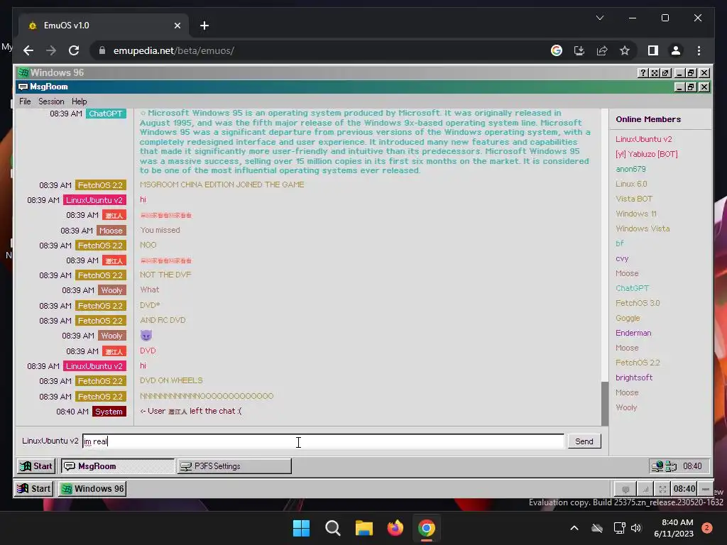Select Vista BOT in members list
The image size is (727, 545).
tap(634, 199)
